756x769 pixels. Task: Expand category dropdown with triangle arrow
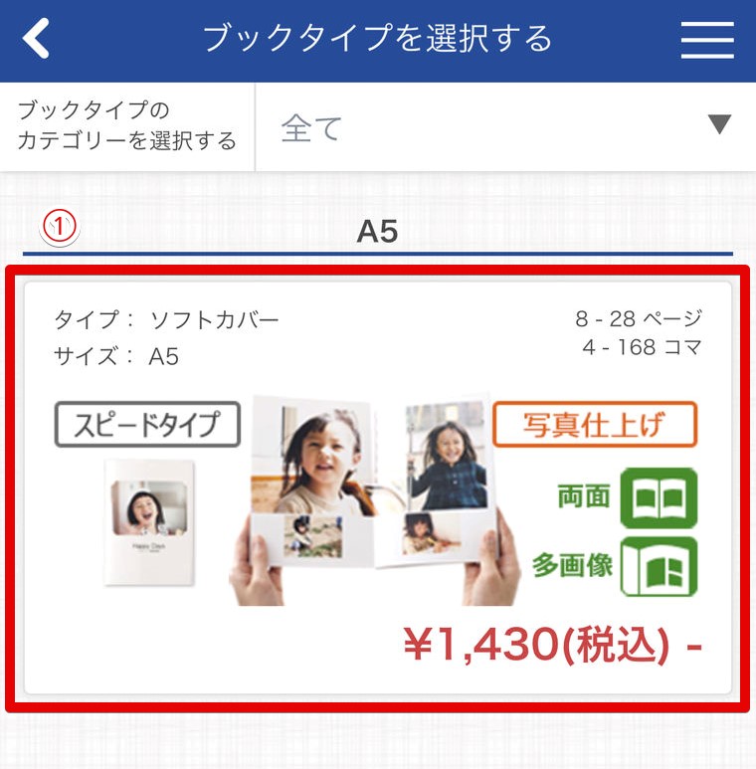[x=719, y=124]
